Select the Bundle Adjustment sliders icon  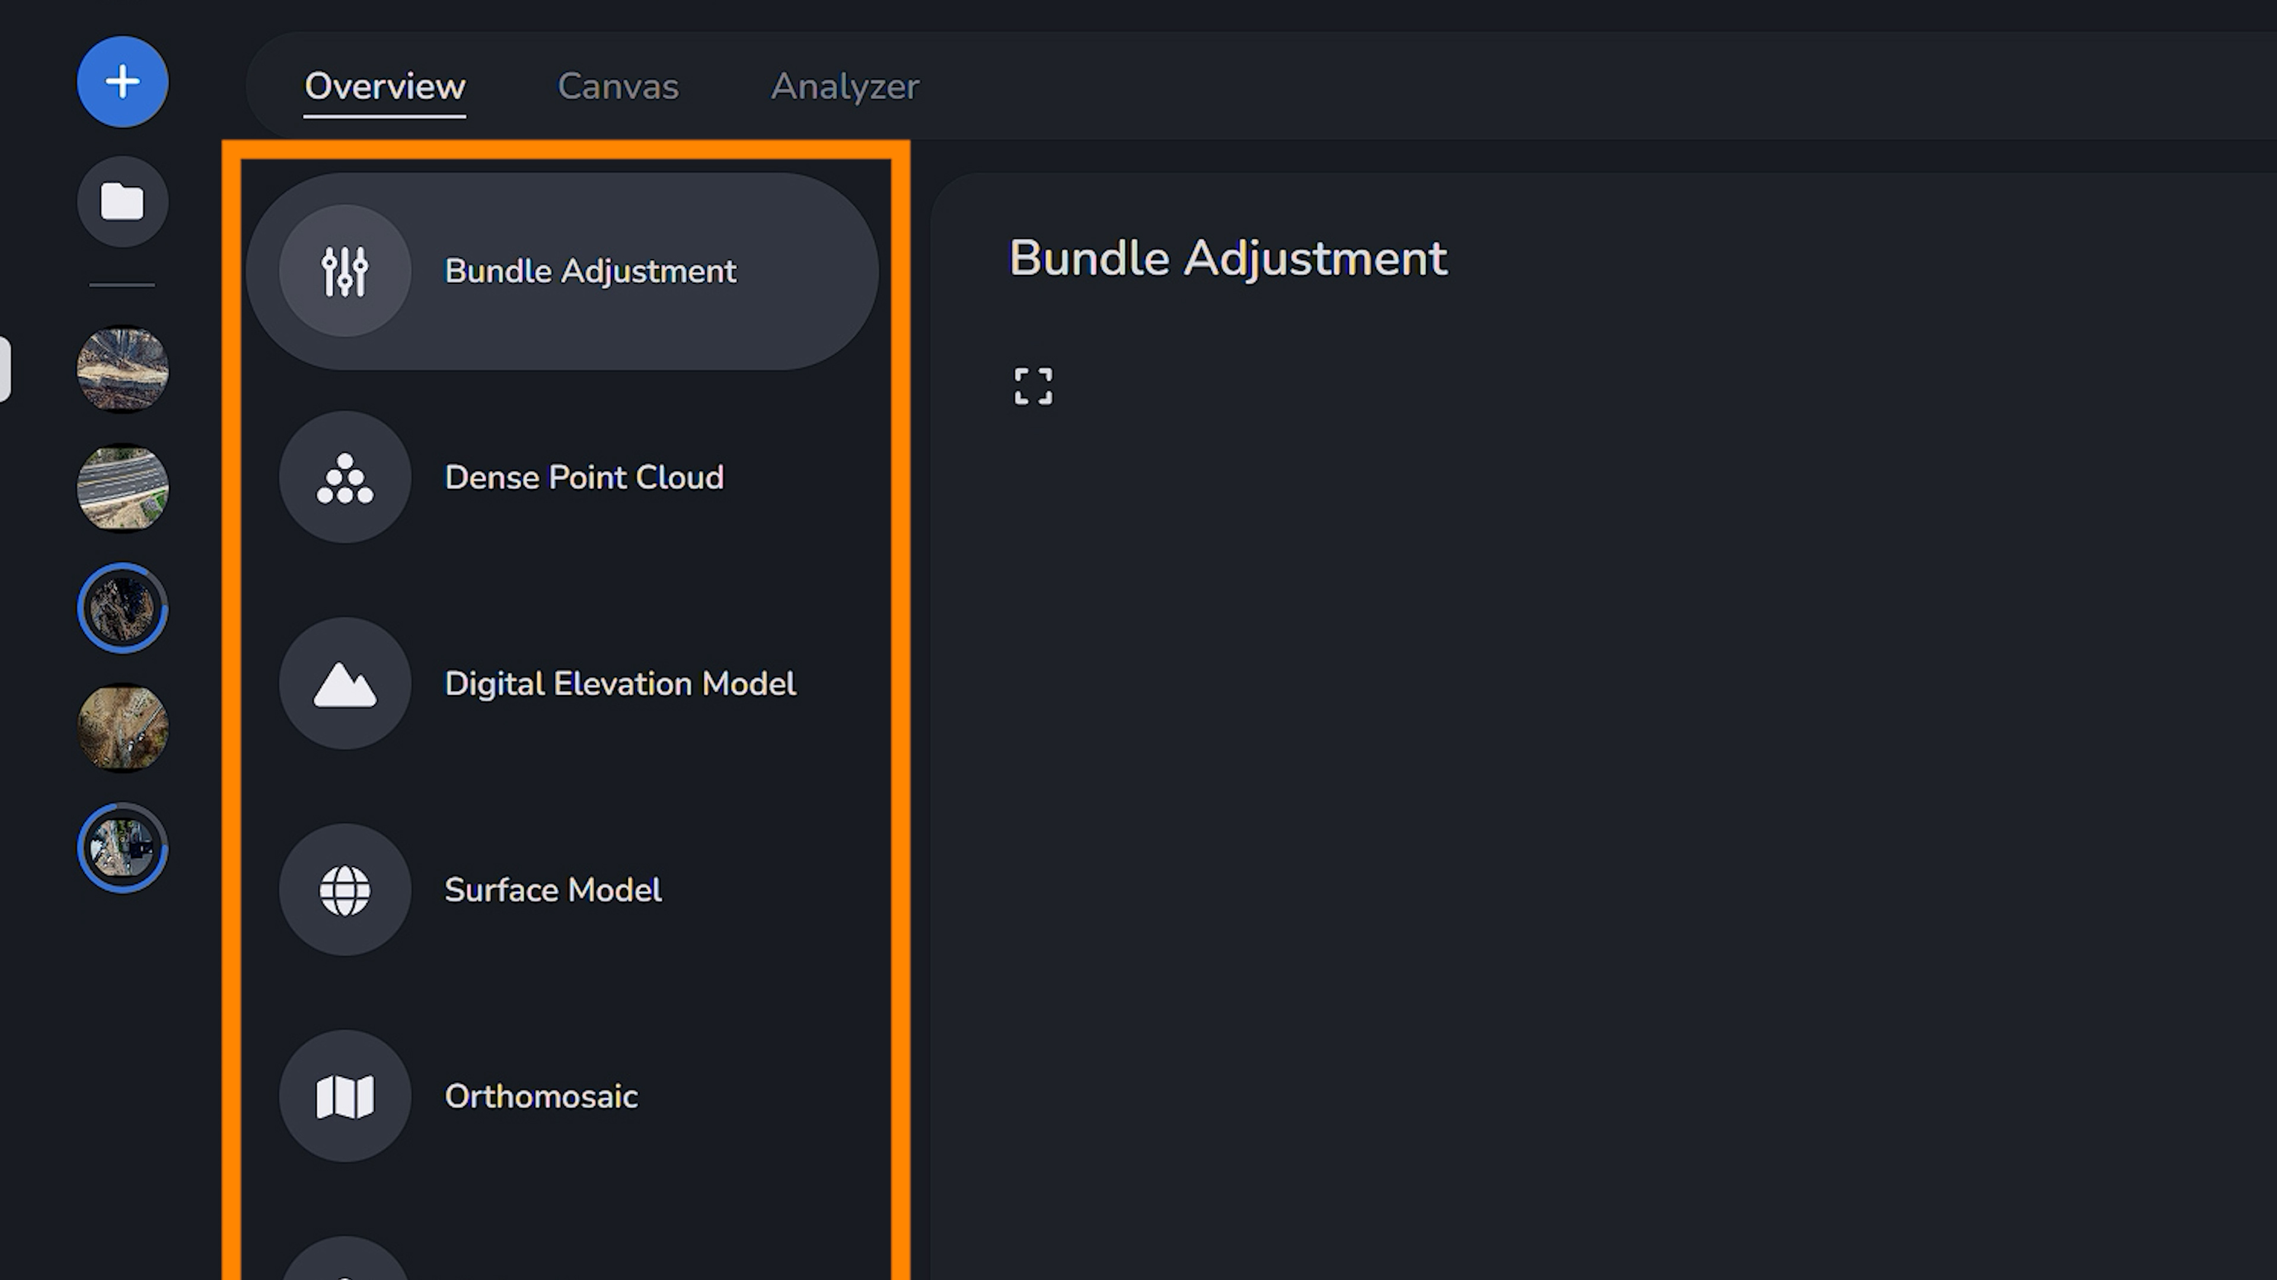point(345,270)
